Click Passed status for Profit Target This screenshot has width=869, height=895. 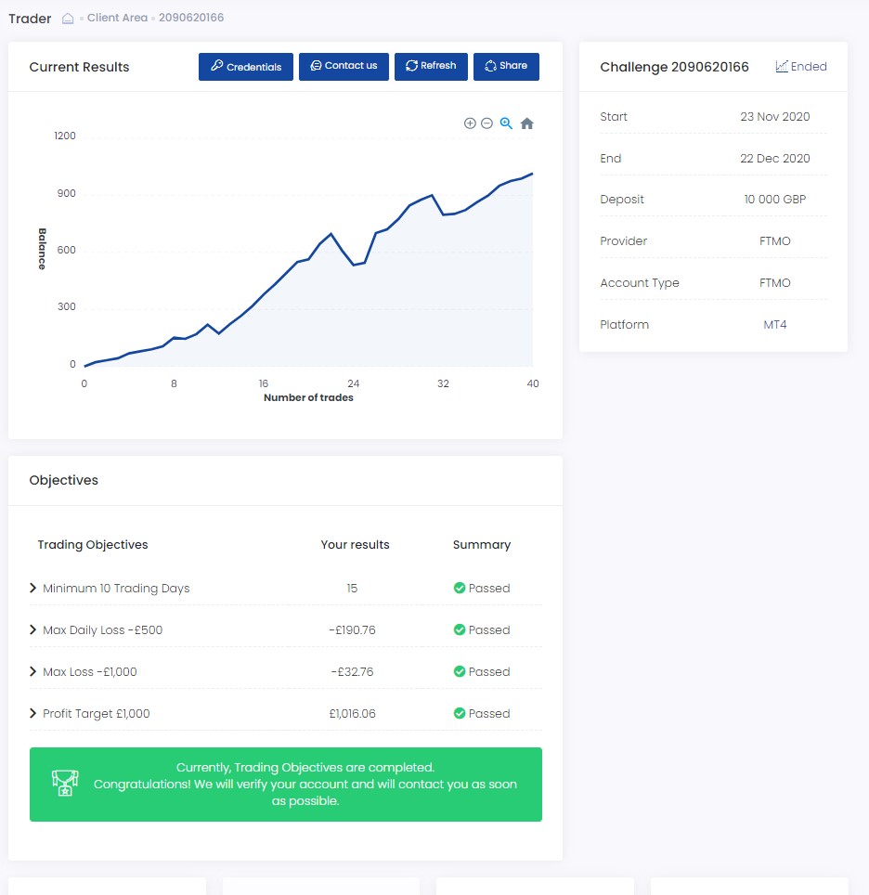point(488,714)
